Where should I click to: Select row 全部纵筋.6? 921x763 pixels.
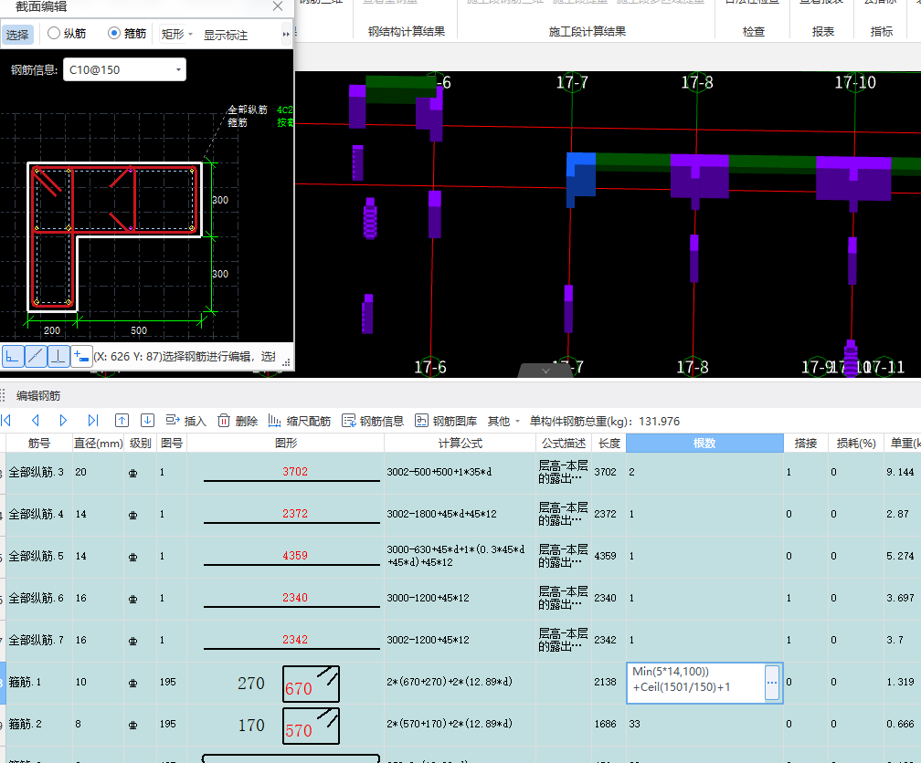coord(36,598)
